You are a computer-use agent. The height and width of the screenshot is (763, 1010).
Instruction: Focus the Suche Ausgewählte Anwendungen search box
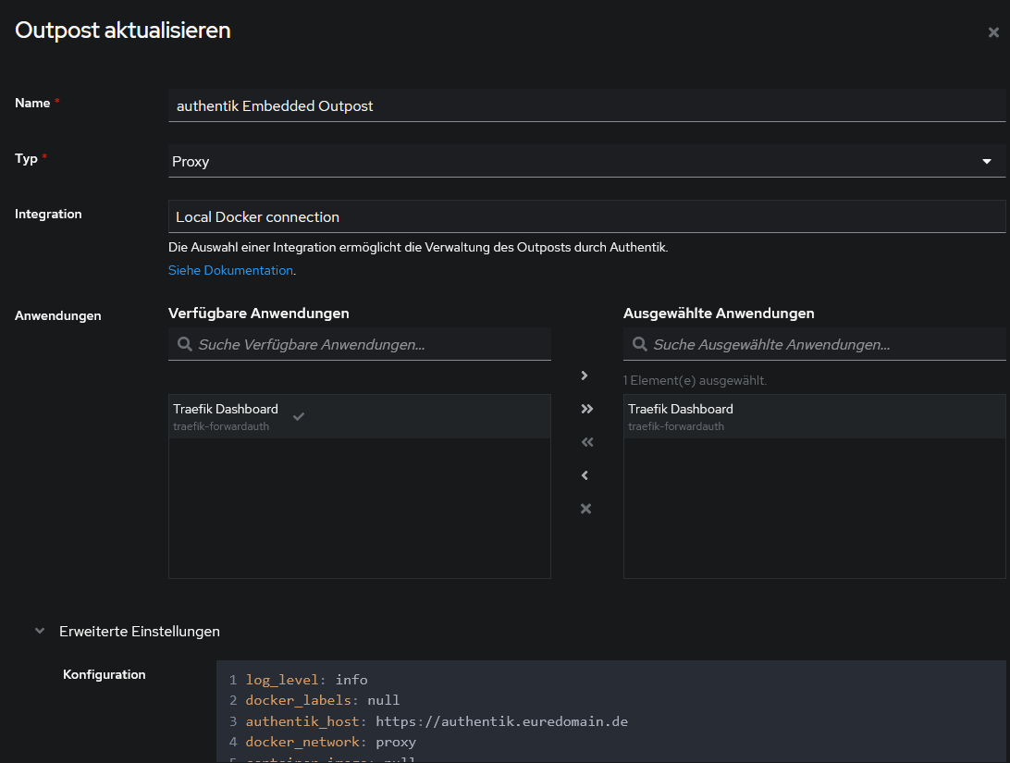coord(825,345)
